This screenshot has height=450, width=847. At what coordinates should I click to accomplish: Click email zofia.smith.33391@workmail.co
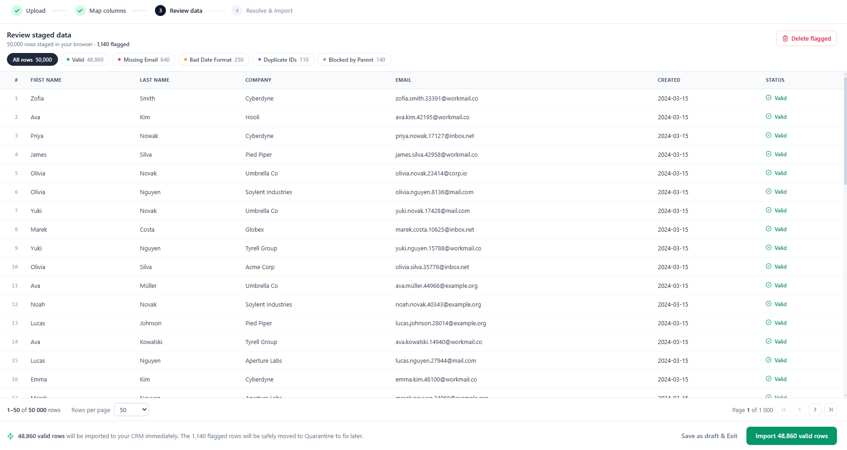pos(437,98)
